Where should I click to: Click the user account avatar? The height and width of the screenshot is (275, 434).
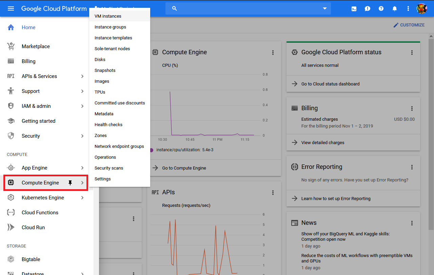[x=422, y=8]
